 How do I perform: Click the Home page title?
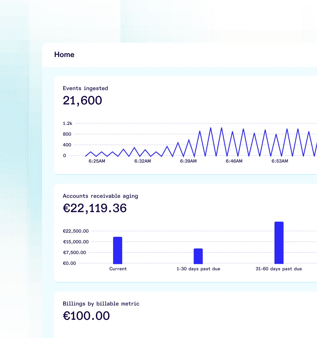(x=64, y=55)
